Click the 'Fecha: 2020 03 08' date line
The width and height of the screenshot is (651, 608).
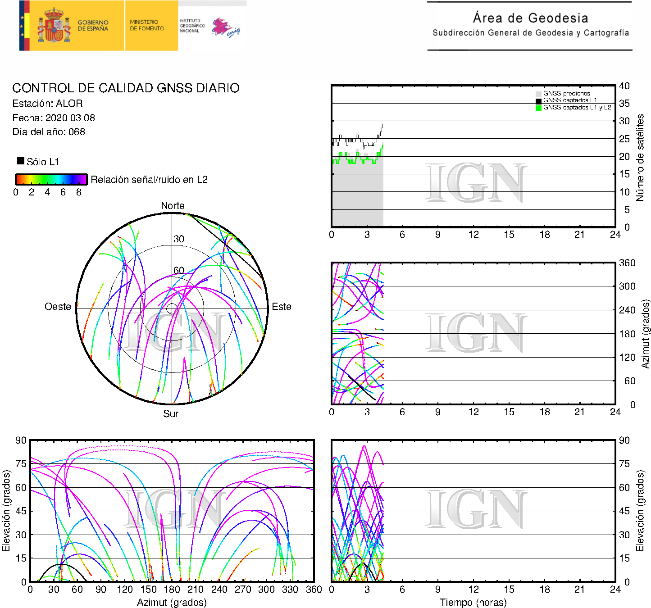54,118
